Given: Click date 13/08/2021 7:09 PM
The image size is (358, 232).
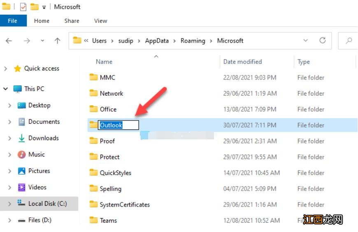Looking at the screenshot, I should pos(250,109).
